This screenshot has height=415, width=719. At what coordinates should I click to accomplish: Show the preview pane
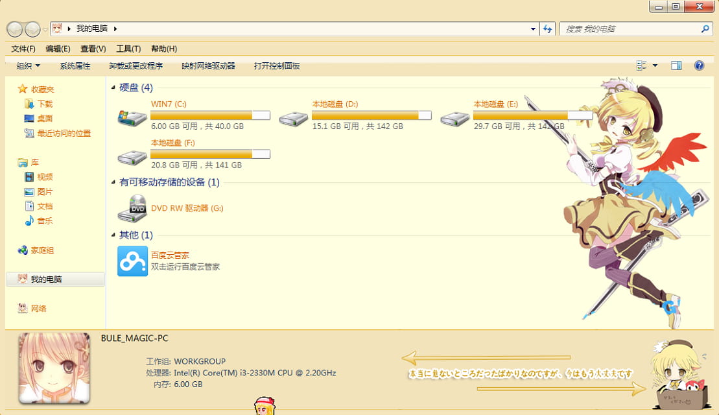(676, 65)
